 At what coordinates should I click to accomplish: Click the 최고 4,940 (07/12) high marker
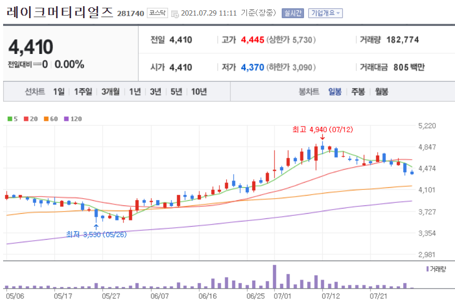click(x=323, y=130)
